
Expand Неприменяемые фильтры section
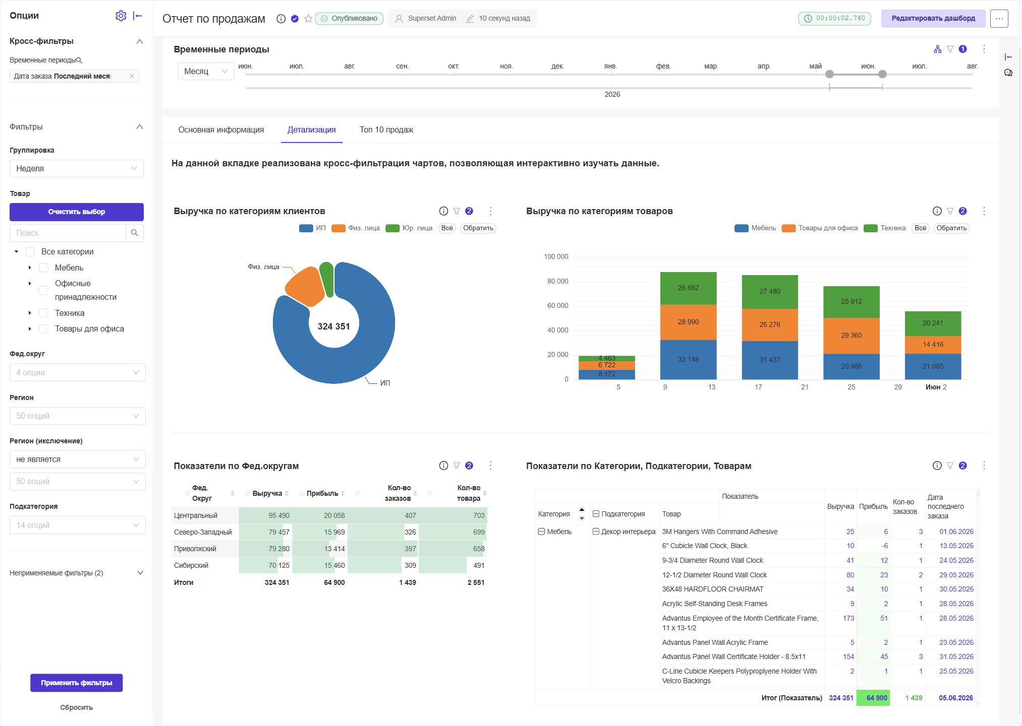pos(76,573)
